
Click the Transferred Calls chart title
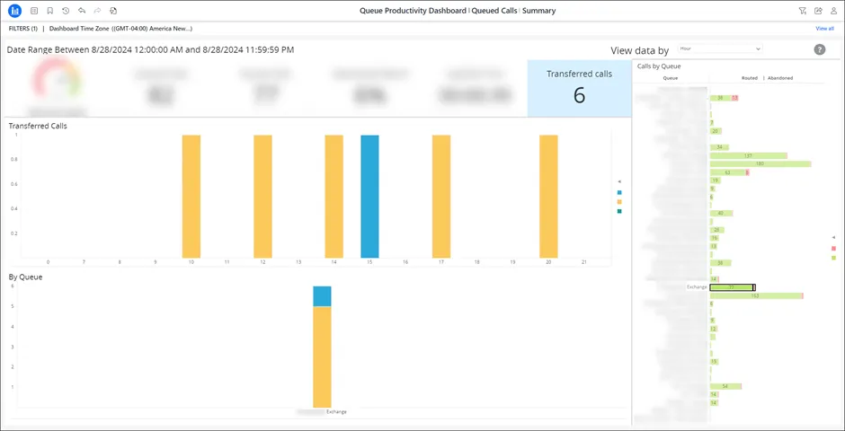(x=38, y=126)
